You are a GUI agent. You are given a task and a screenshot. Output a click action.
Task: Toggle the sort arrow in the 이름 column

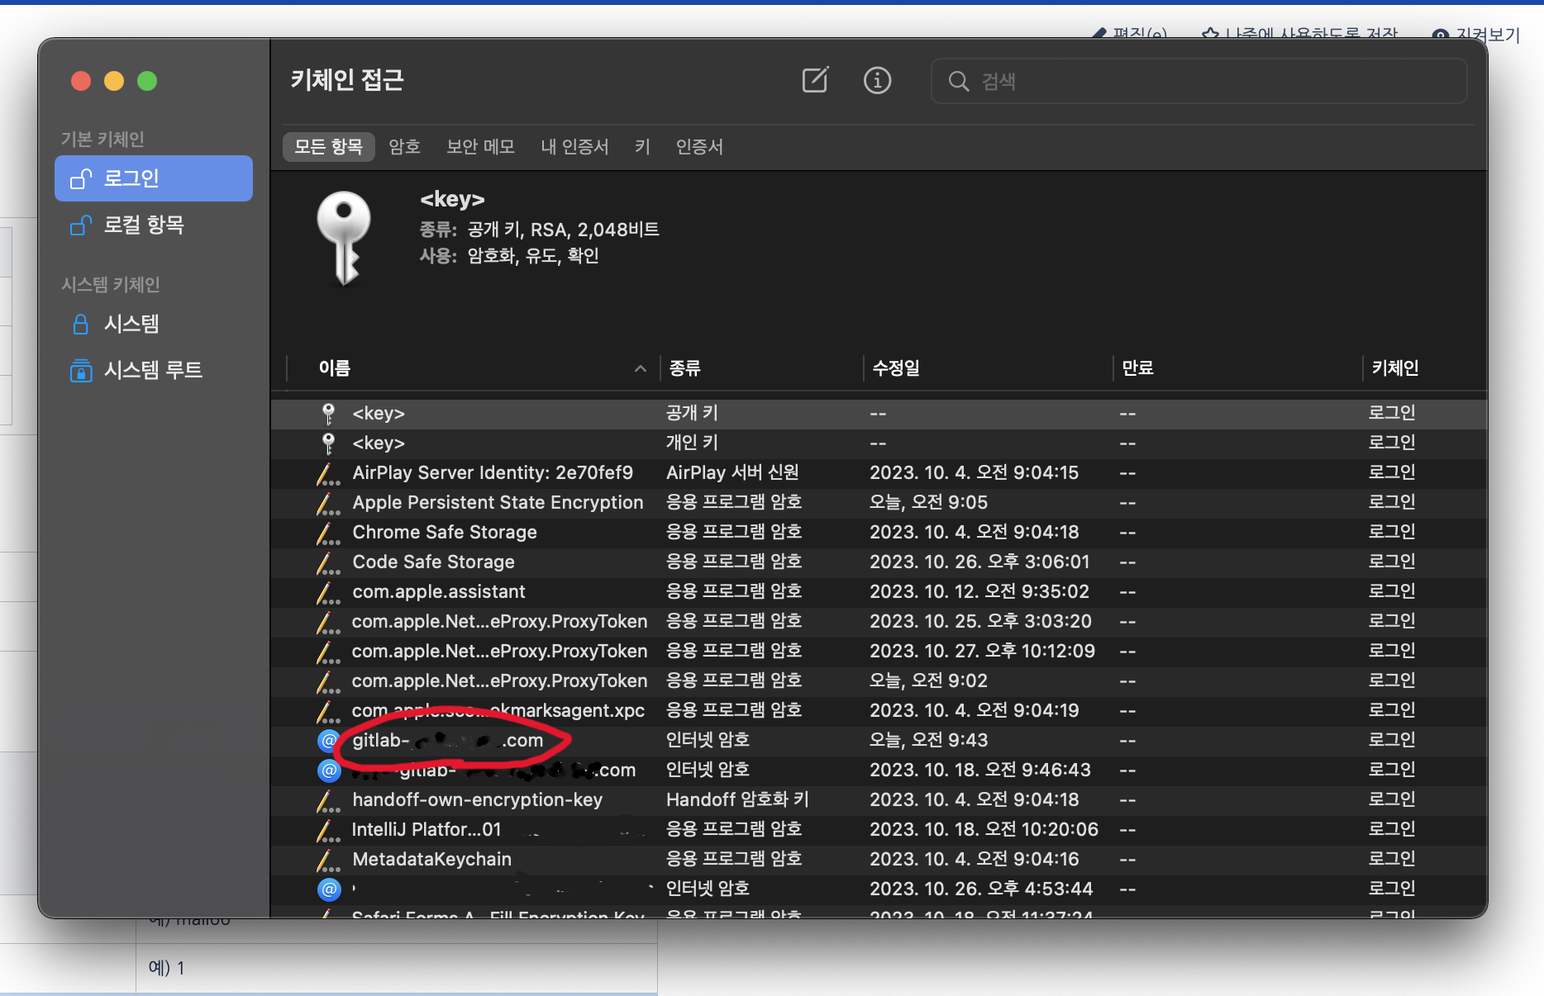[x=641, y=368]
